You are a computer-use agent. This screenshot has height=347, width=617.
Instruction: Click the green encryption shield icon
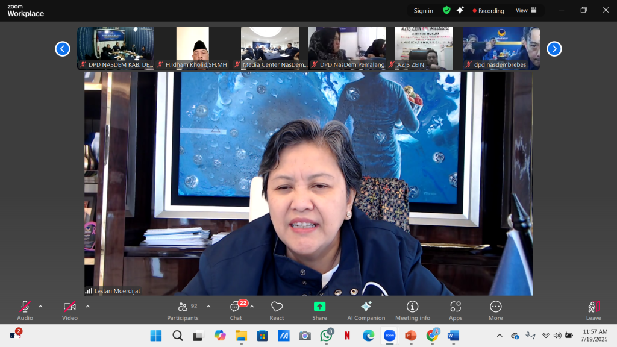[446, 10]
